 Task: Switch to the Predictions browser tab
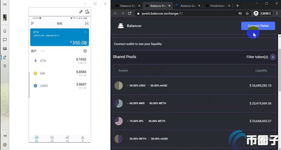[217, 6]
